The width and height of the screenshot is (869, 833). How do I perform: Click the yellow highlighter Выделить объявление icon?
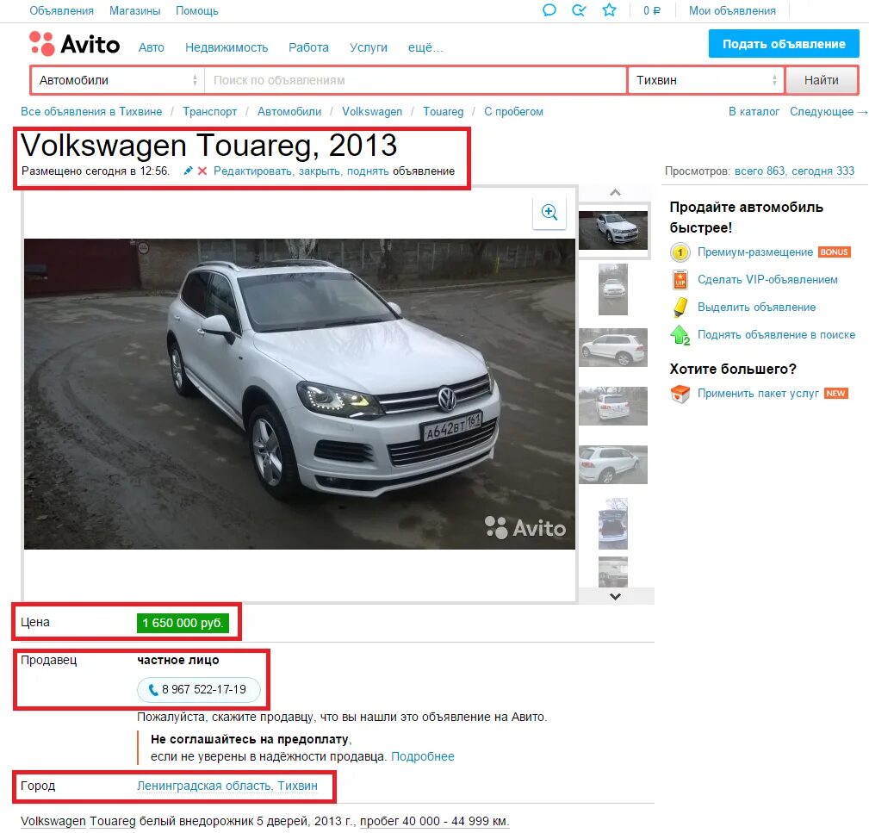point(681,308)
